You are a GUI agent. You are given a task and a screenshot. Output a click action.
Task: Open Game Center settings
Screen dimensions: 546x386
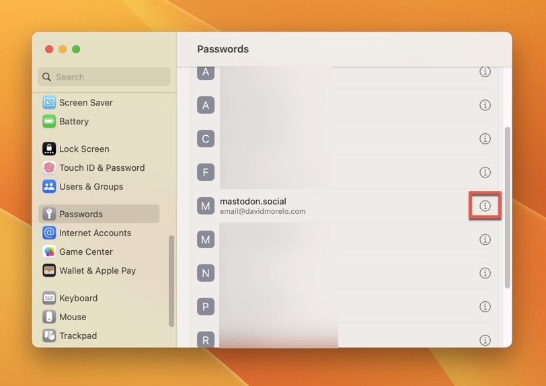pos(99,252)
